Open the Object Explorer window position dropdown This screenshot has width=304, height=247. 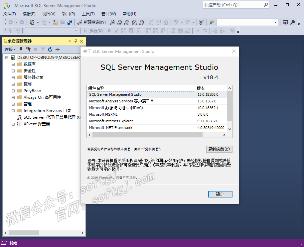pos(70,41)
